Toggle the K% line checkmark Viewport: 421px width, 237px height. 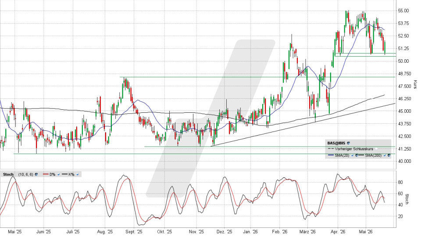click(x=78, y=174)
